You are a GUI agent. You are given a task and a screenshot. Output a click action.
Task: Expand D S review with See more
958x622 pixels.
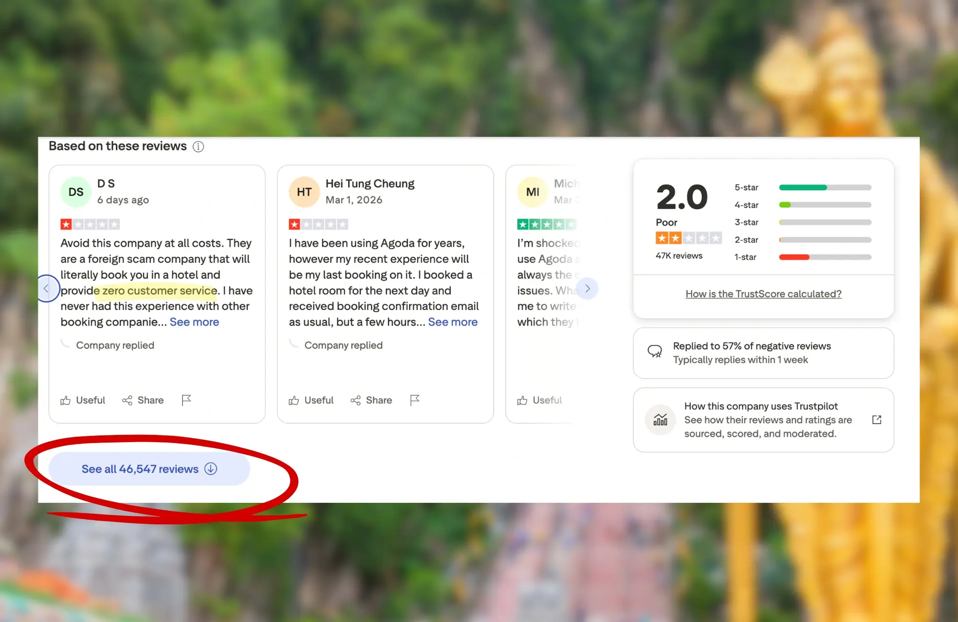(x=194, y=322)
